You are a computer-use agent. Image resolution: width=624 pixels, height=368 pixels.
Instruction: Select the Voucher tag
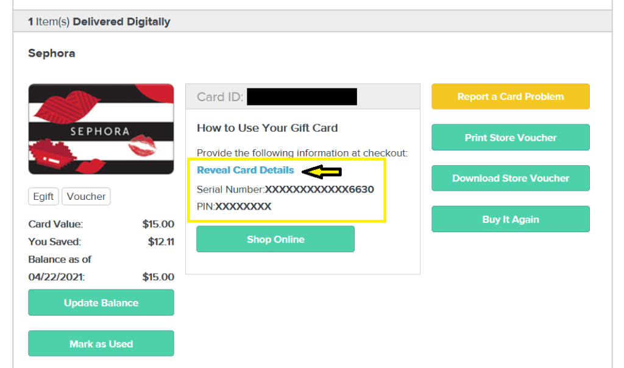tap(86, 197)
